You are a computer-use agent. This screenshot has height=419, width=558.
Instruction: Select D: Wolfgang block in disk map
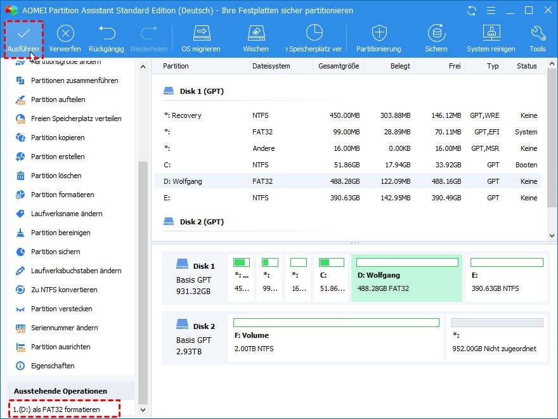pyautogui.click(x=406, y=278)
